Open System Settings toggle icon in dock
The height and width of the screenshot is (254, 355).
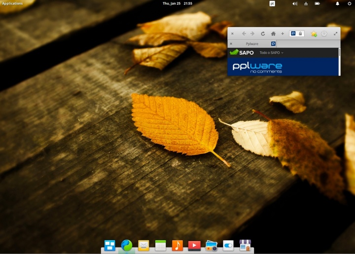coord(228,245)
